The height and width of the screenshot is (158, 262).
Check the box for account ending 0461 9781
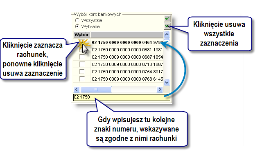[x=82, y=42]
